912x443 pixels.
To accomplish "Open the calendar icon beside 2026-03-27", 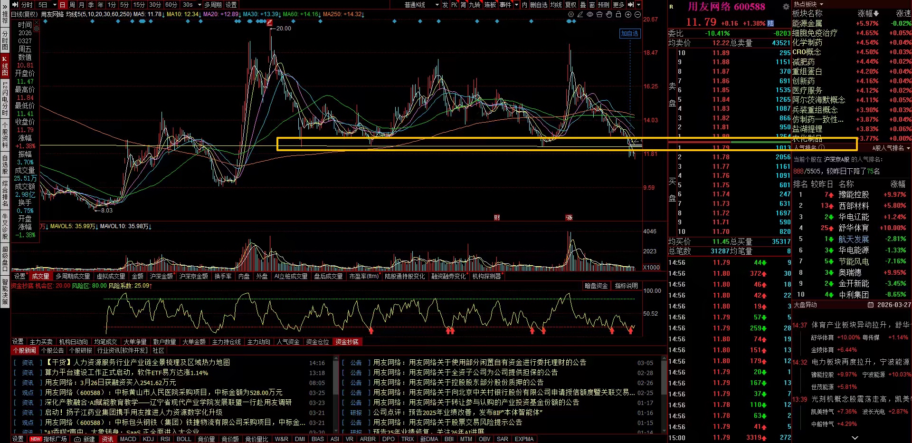I will [x=871, y=305].
